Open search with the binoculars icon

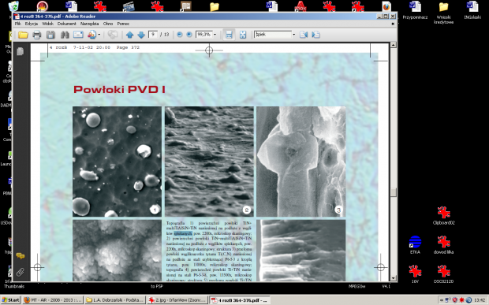(x=65, y=35)
